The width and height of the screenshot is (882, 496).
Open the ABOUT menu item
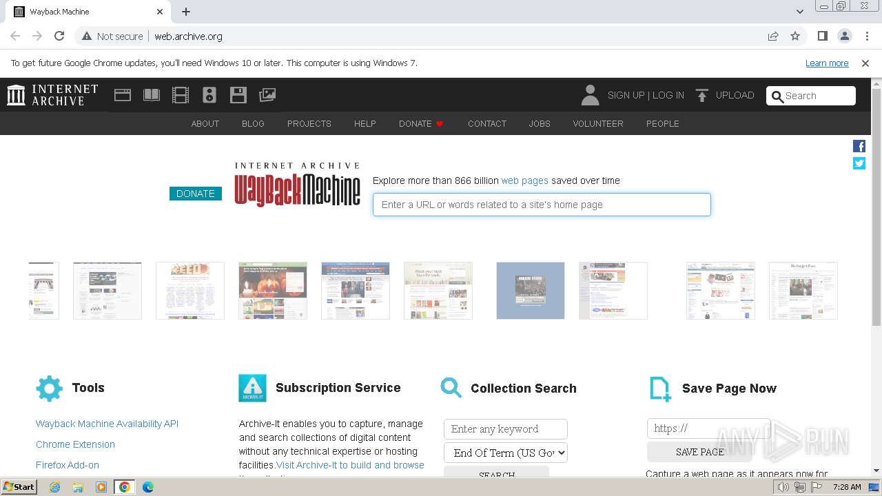click(205, 124)
